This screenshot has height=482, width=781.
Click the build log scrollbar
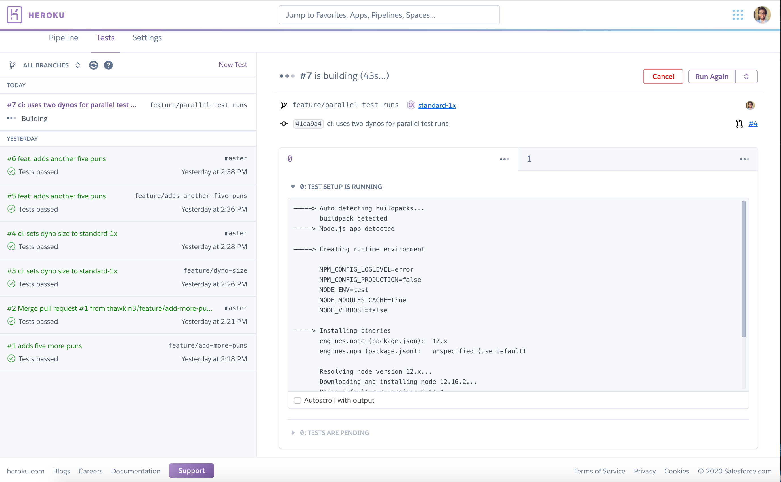click(744, 269)
